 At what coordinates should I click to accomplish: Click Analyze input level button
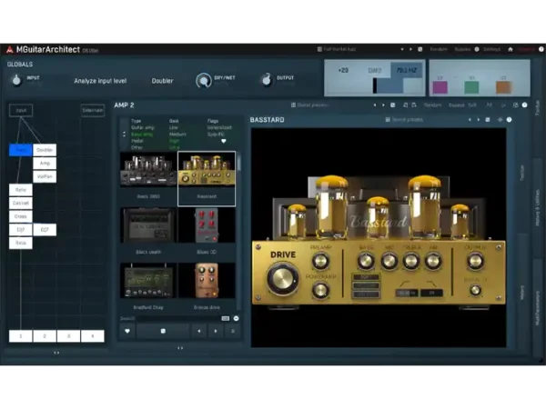(100, 81)
